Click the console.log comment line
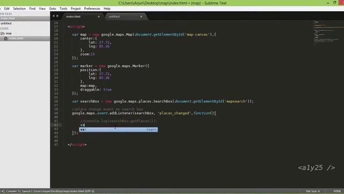 pyautogui.click(x=119, y=121)
